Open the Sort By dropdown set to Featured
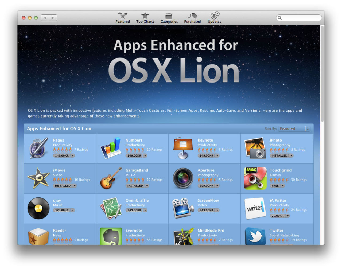 [293, 128]
